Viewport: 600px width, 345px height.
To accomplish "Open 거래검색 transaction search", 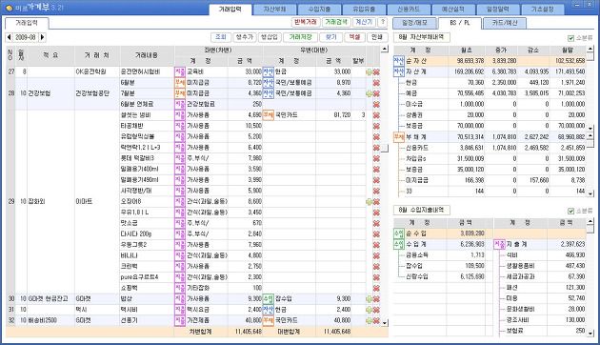I will point(336,22).
